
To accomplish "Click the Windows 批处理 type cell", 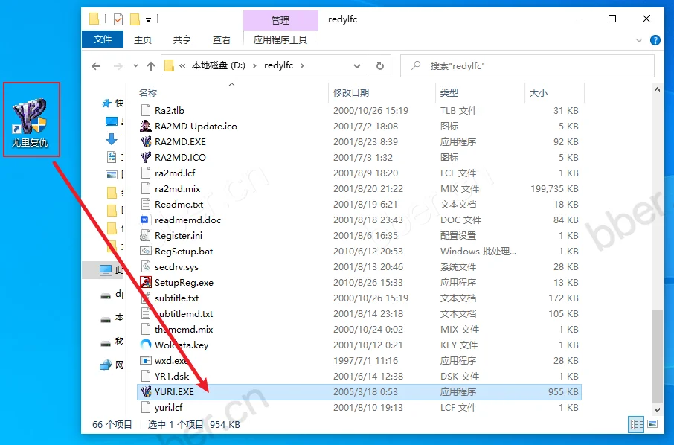I will click(x=478, y=251).
